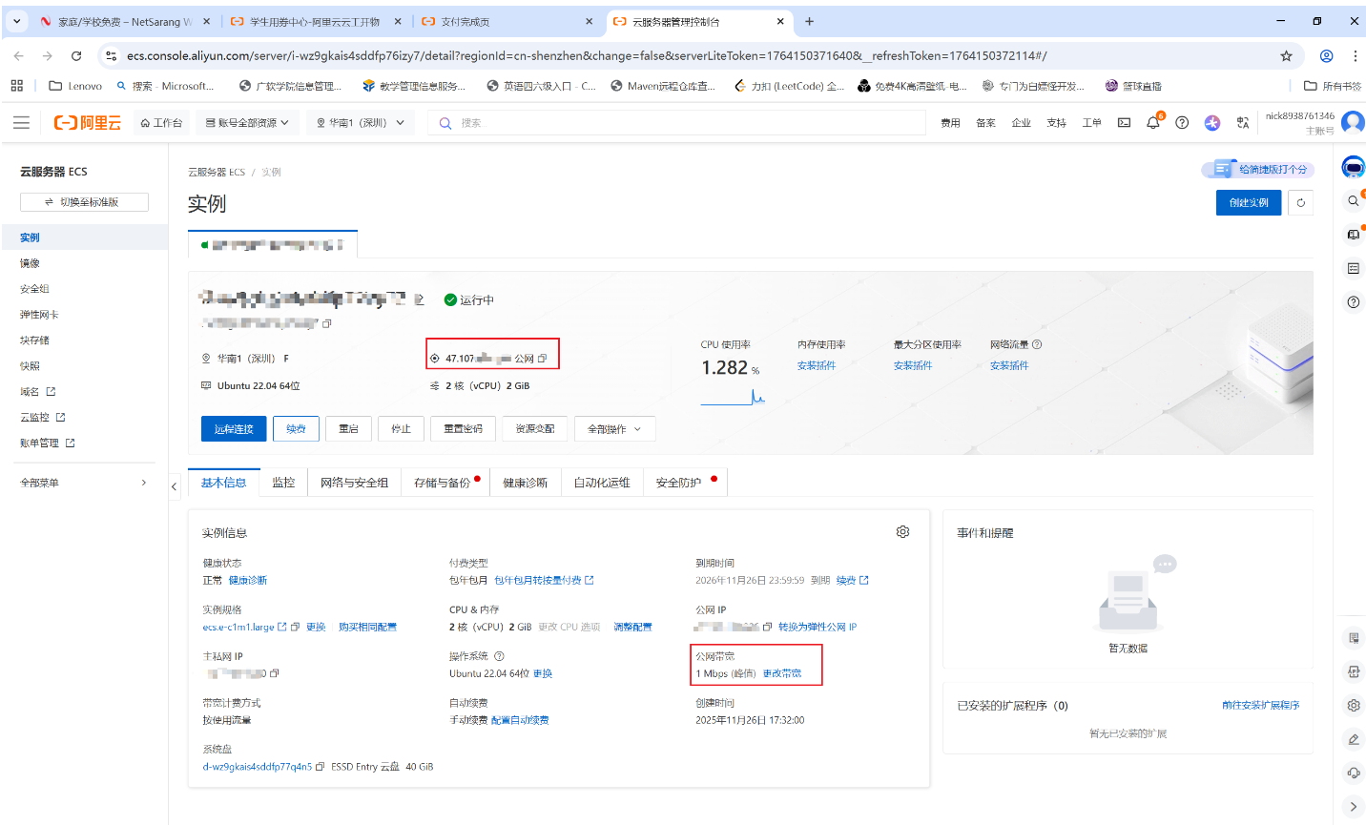Viewport: 1366px width, 825px height.
Task: Click the 创建实例 button
Action: [1249, 202]
